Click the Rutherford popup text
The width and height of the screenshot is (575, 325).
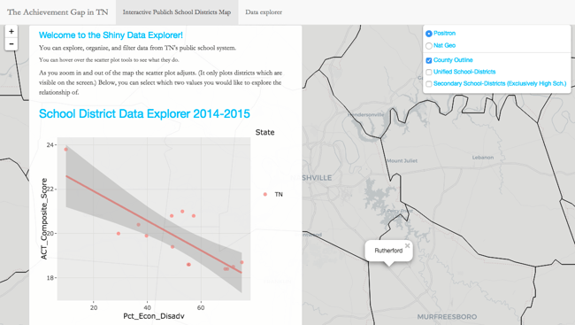388,251
